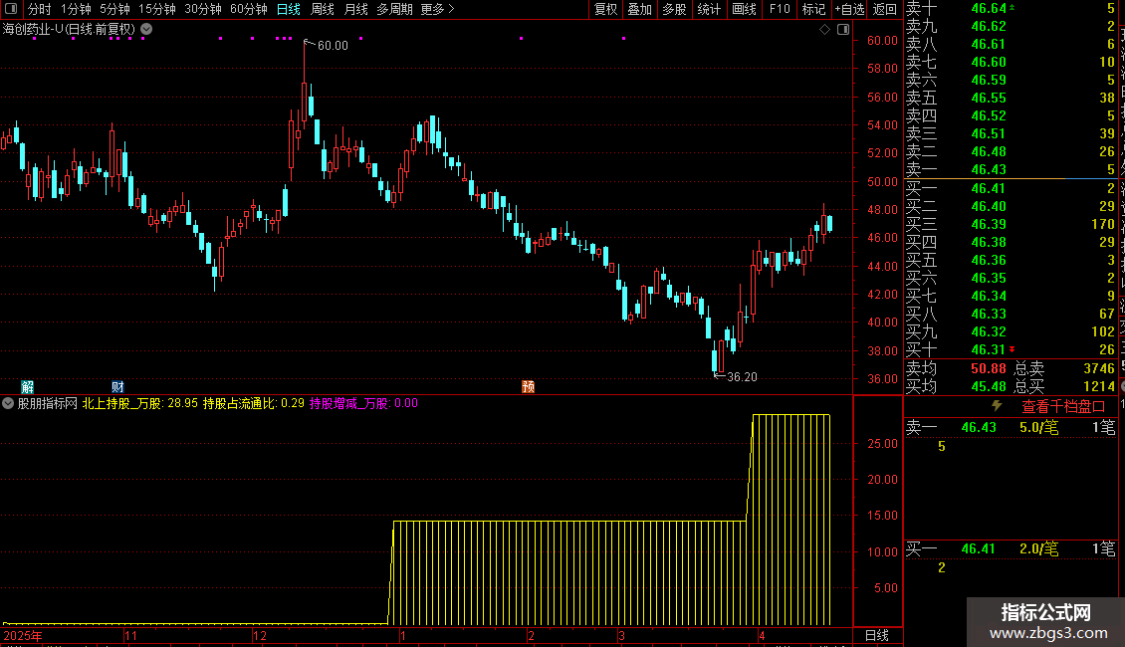Viewport: 1125px width, 647px height.
Task: Toggle the side panel icon beside the diamond
Action: 843,30
